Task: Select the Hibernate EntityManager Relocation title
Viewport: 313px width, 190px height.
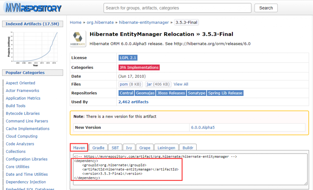Action: pos(161,34)
